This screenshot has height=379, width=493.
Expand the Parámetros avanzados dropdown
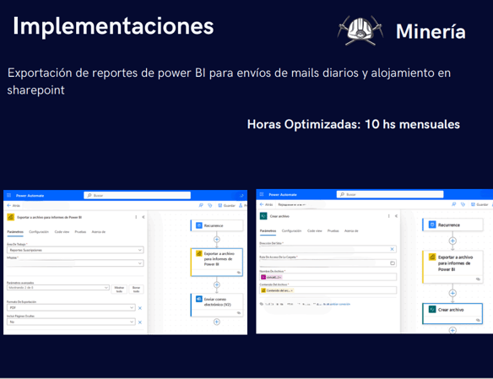pyautogui.click(x=58, y=288)
